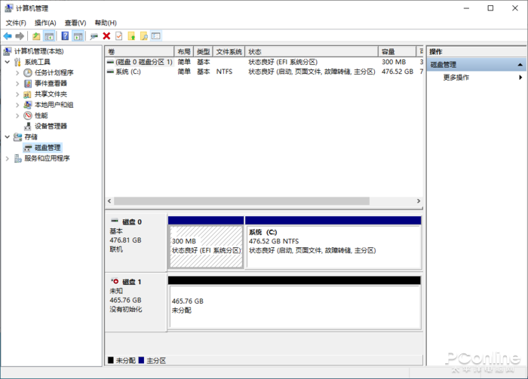Toggle the show/hide action pane icon
Screen dimensions: 528x379
coord(78,36)
